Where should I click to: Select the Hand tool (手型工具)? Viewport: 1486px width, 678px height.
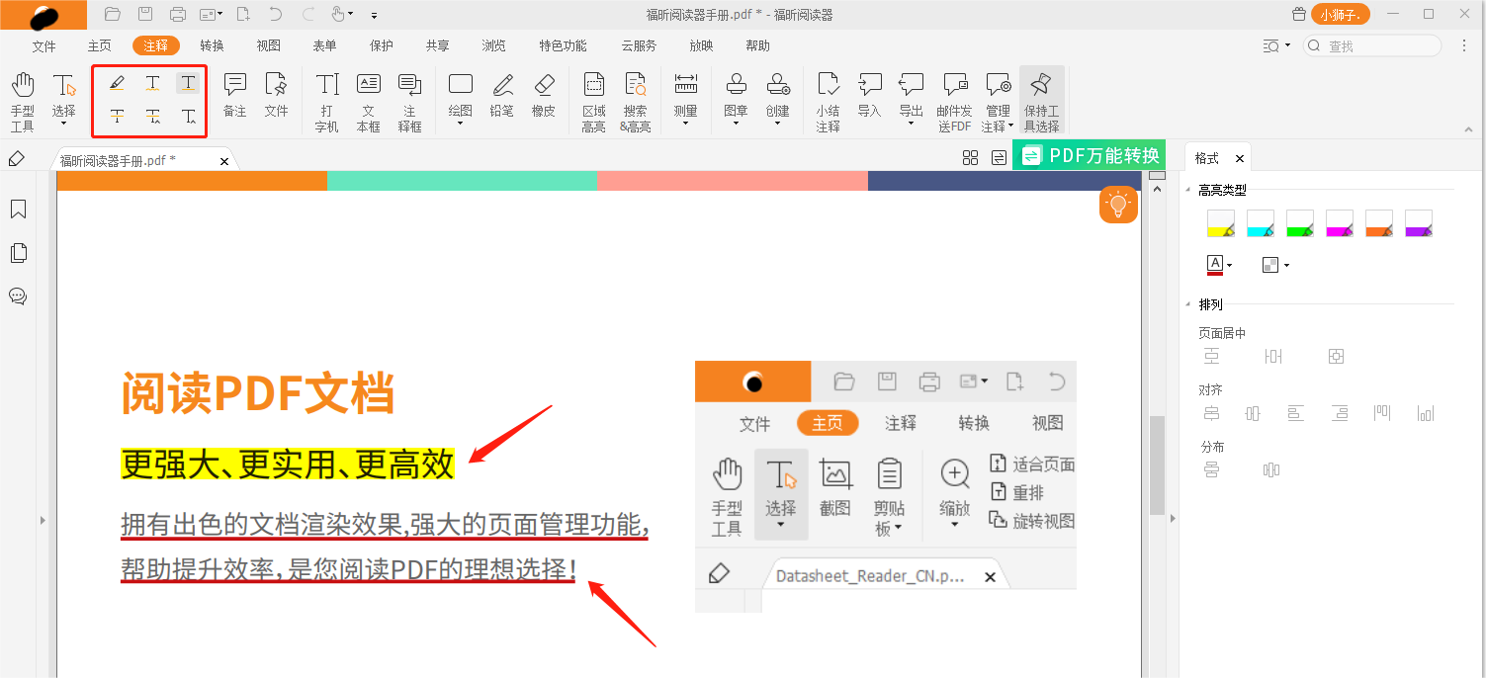point(22,101)
